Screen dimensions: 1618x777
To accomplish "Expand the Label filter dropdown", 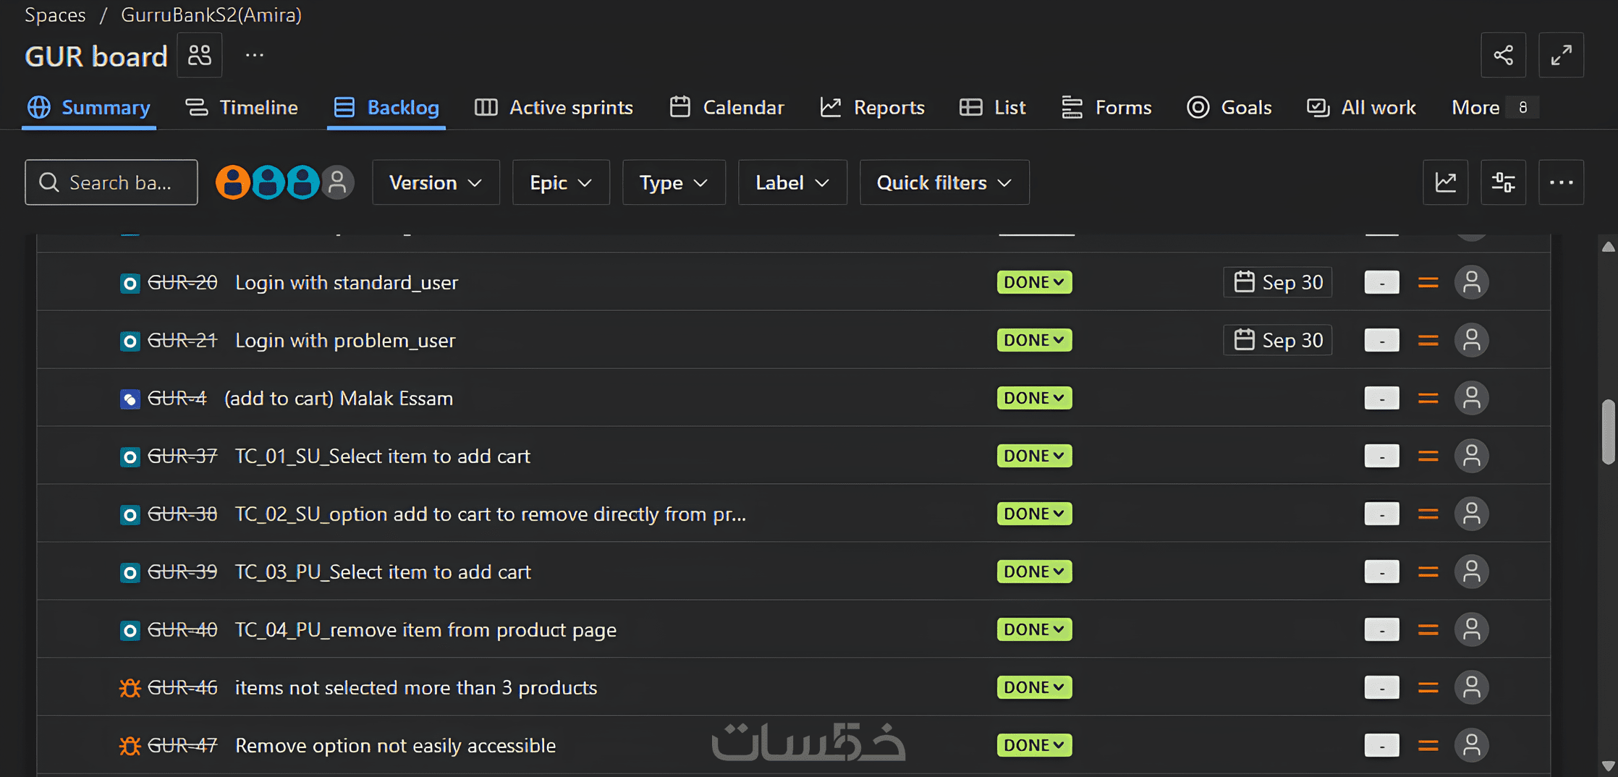I will pyautogui.click(x=792, y=182).
